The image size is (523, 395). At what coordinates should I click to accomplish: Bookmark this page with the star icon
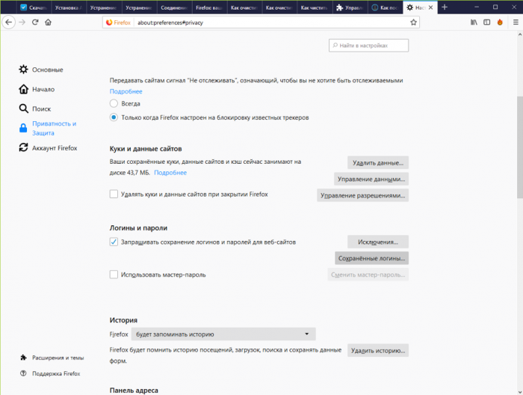[x=413, y=22]
